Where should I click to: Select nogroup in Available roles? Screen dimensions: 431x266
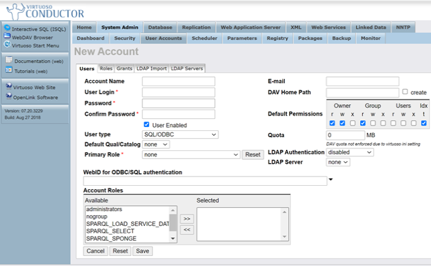point(127,217)
